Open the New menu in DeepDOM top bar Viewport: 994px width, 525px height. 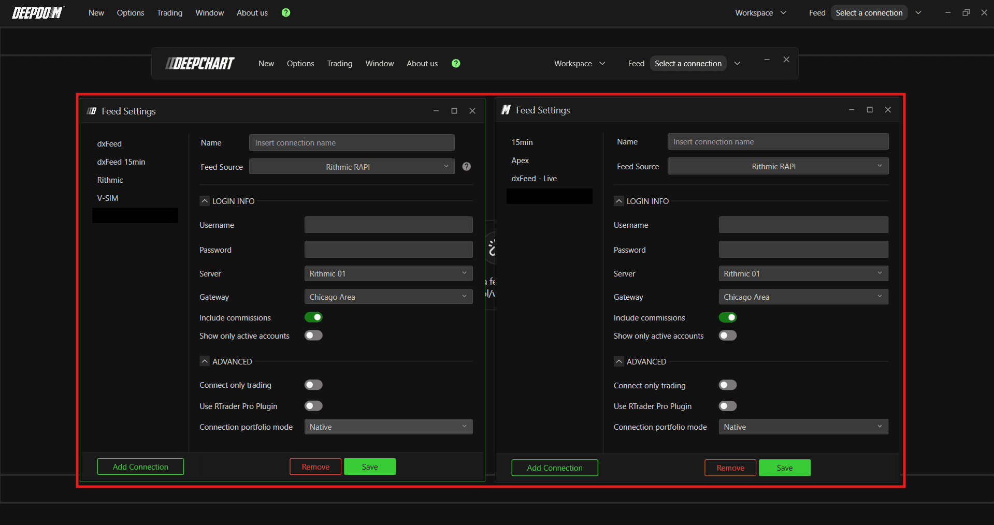(96, 12)
